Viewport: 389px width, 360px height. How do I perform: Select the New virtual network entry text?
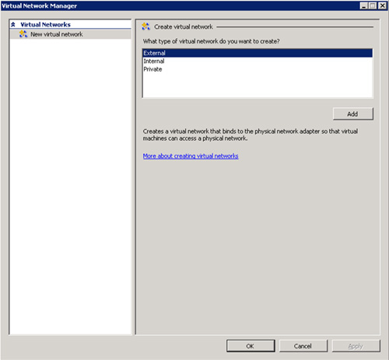(x=57, y=34)
